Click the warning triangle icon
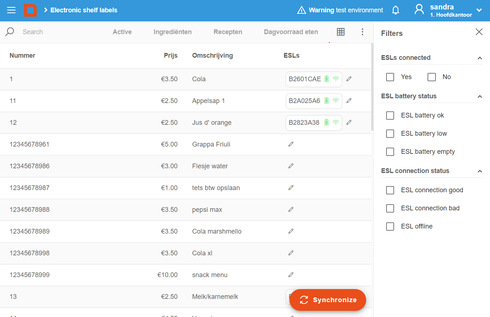 click(301, 10)
